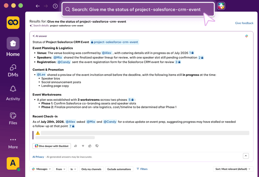The image size is (259, 177).
Task: Click the warning triangle icon
Action: click(x=38, y=133)
